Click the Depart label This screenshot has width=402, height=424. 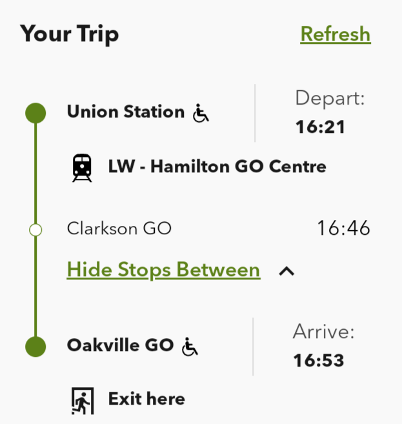330,99
